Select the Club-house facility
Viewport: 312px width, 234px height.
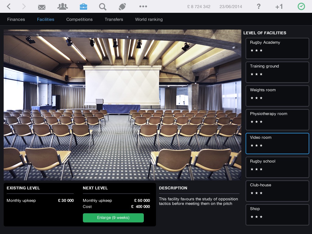(x=277, y=191)
